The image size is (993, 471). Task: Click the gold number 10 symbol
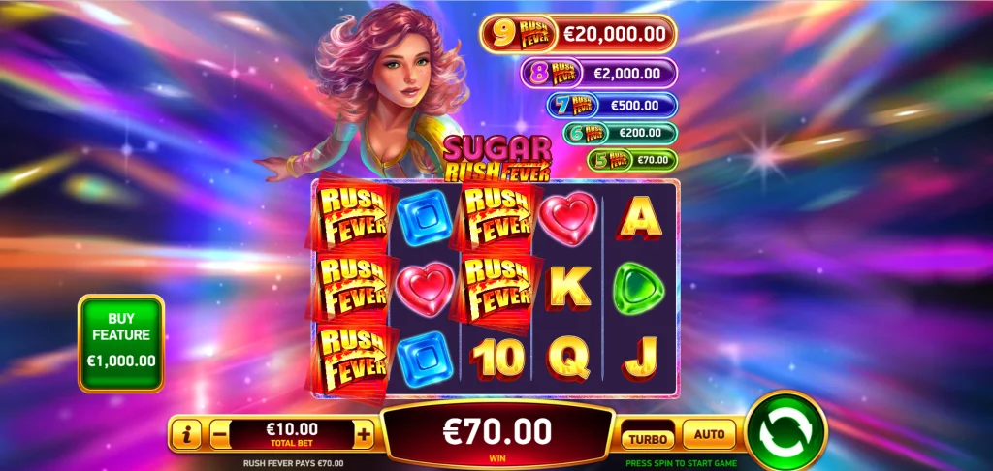[x=497, y=359]
